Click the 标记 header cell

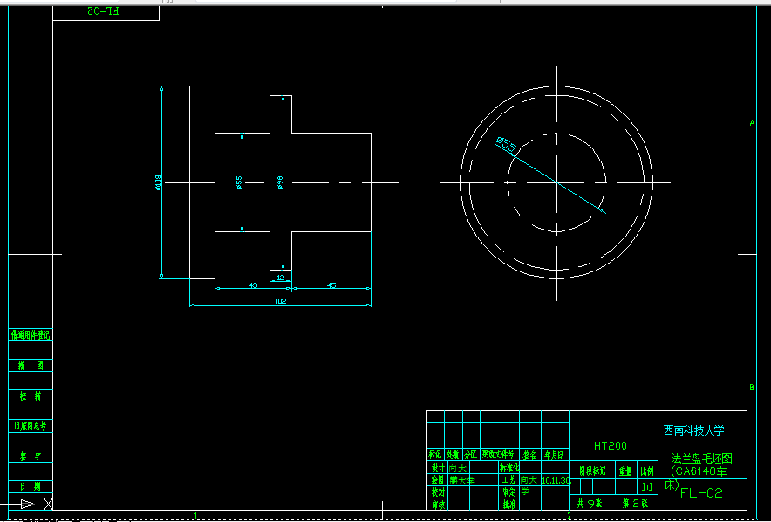[x=435, y=455]
